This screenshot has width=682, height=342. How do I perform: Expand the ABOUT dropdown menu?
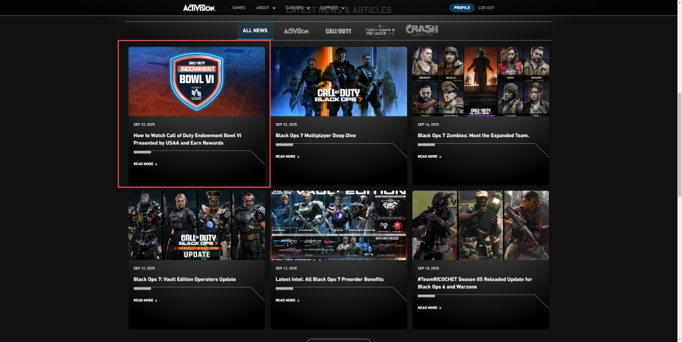(x=266, y=8)
